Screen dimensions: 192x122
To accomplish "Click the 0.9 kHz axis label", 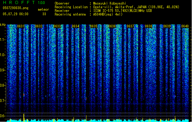I will pyautogui.click(x=3, y=70).
